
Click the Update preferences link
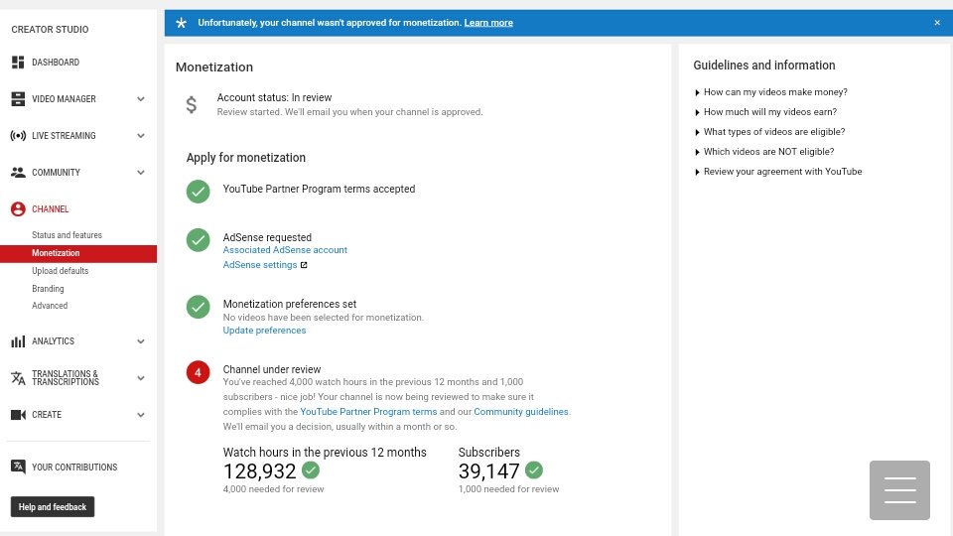tap(264, 331)
